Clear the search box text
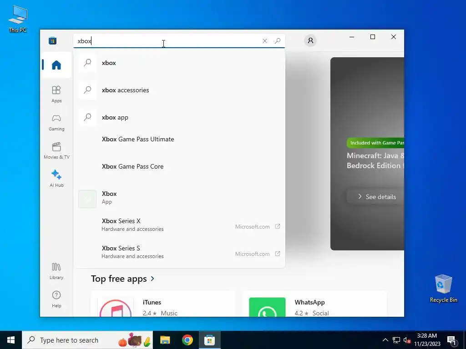466x349 pixels. tap(265, 41)
